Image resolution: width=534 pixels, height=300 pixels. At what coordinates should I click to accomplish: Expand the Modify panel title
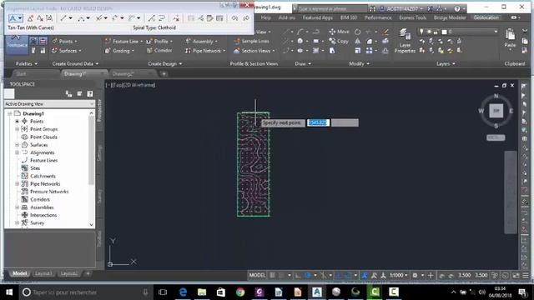[359, 63]
